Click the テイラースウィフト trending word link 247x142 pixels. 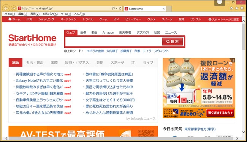click(155, 51)
